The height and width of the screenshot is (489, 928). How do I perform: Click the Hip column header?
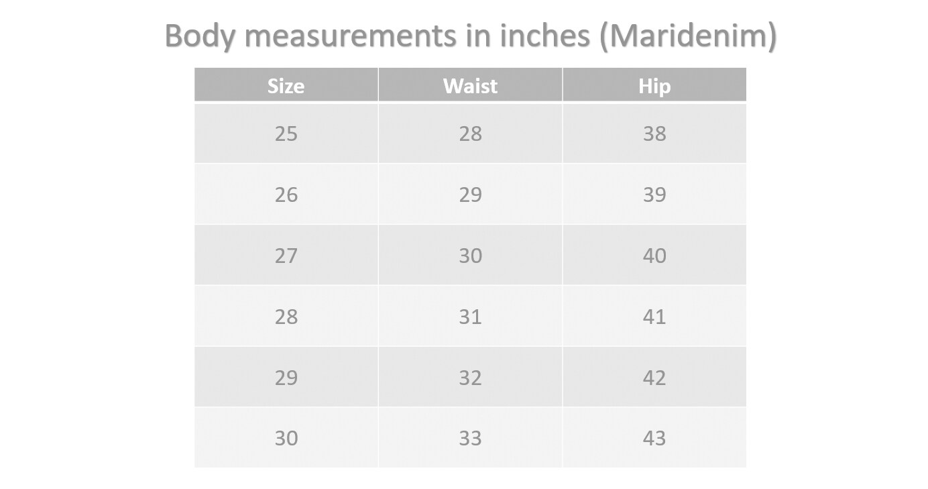coord(654,85)
